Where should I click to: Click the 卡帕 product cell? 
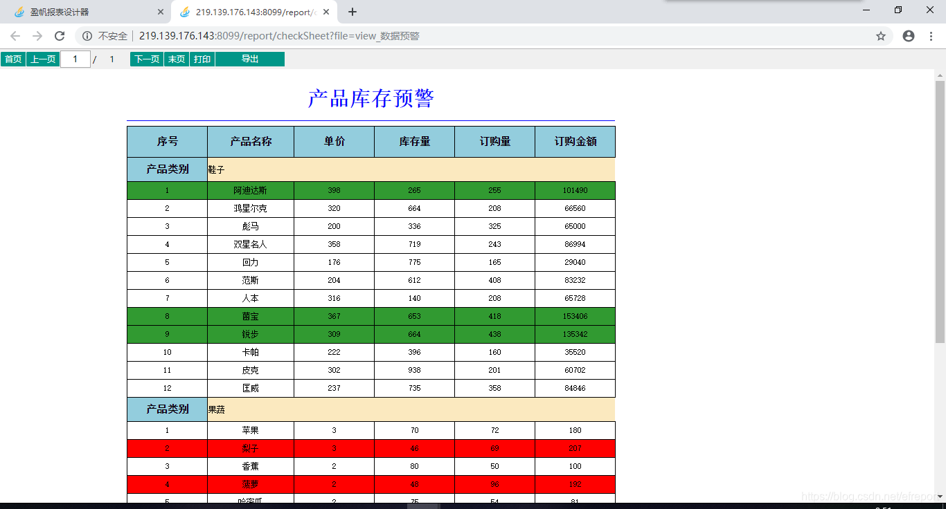point(251,352)
